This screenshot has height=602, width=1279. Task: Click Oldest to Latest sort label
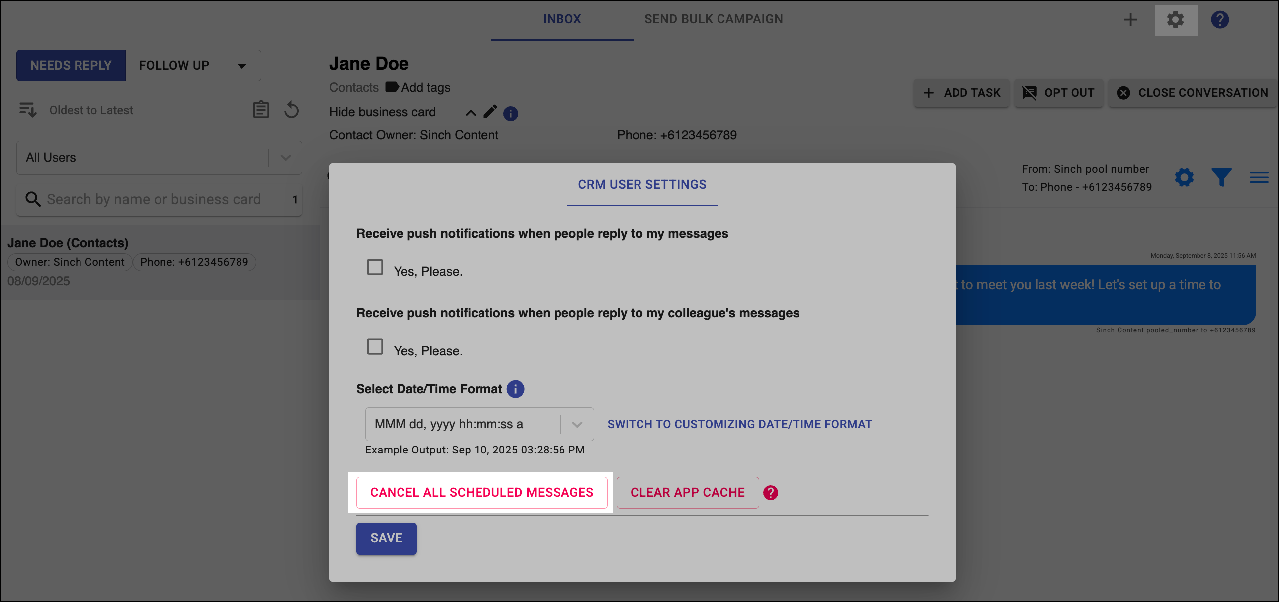(91, 110)
